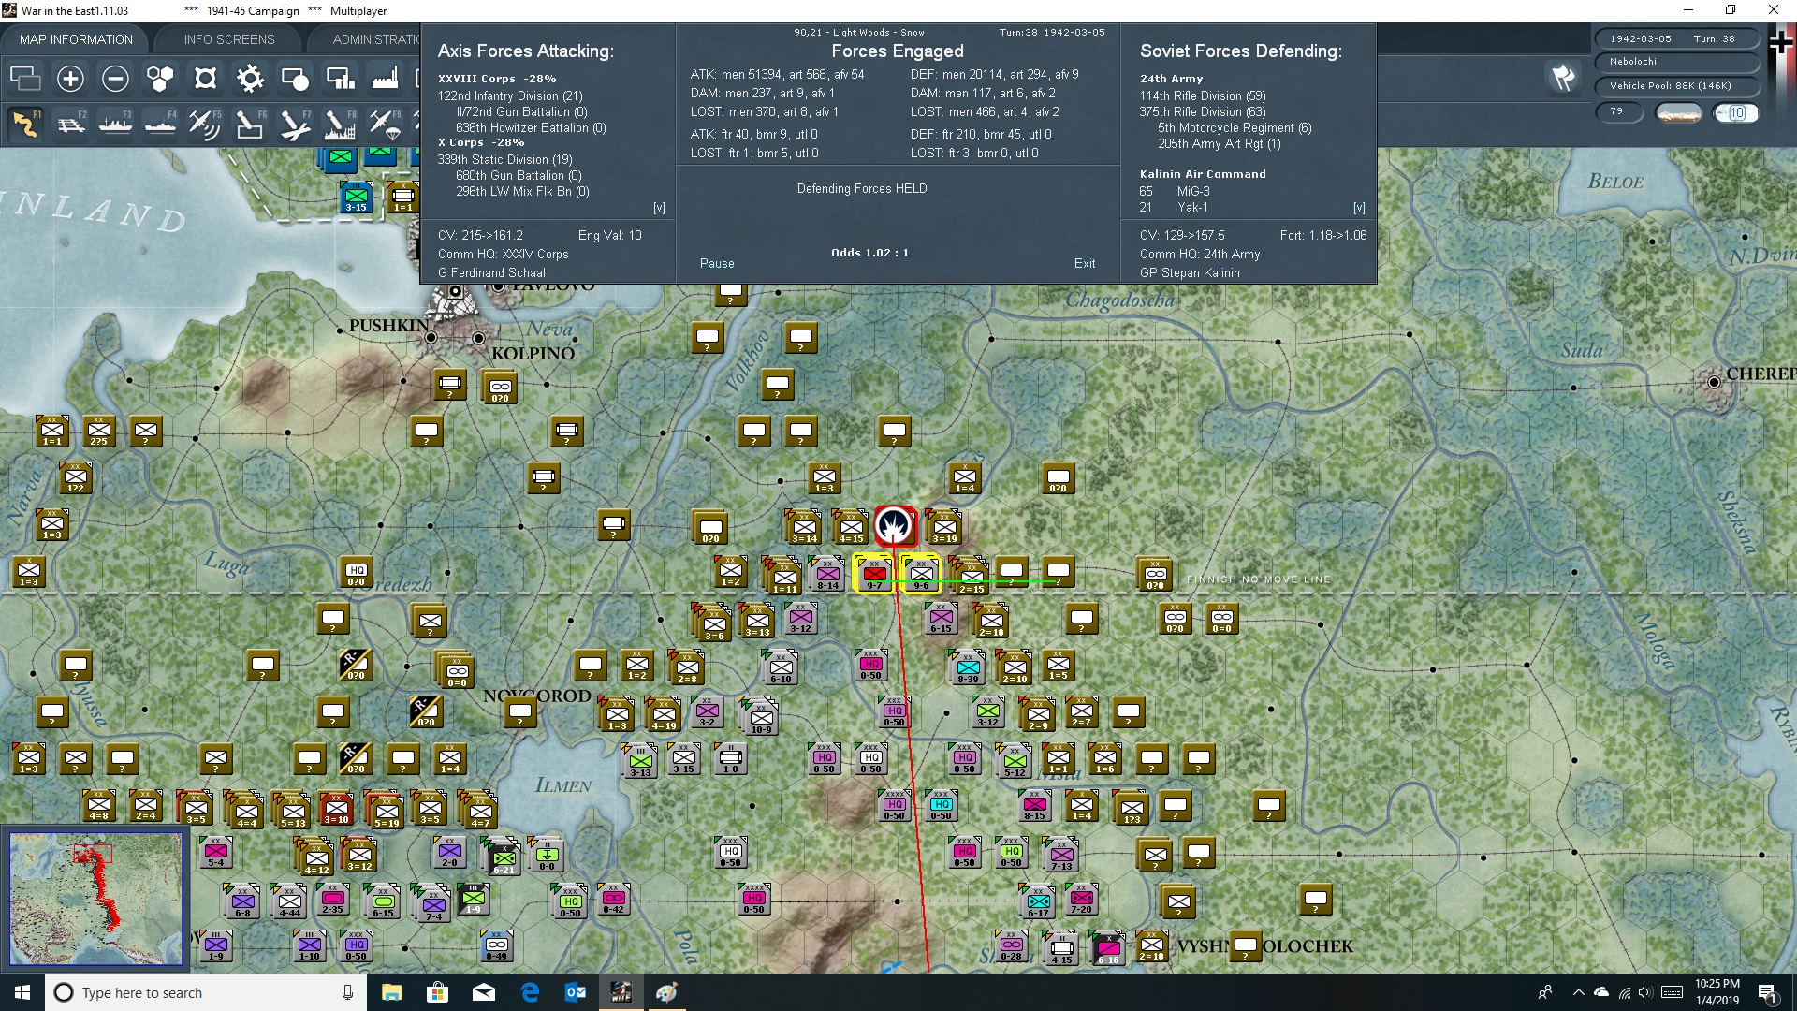Open File Explorer from the taskbar

click(391, 992)
